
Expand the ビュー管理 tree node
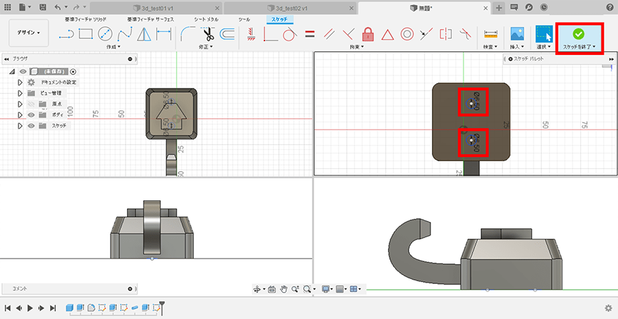tap(20, 93)
